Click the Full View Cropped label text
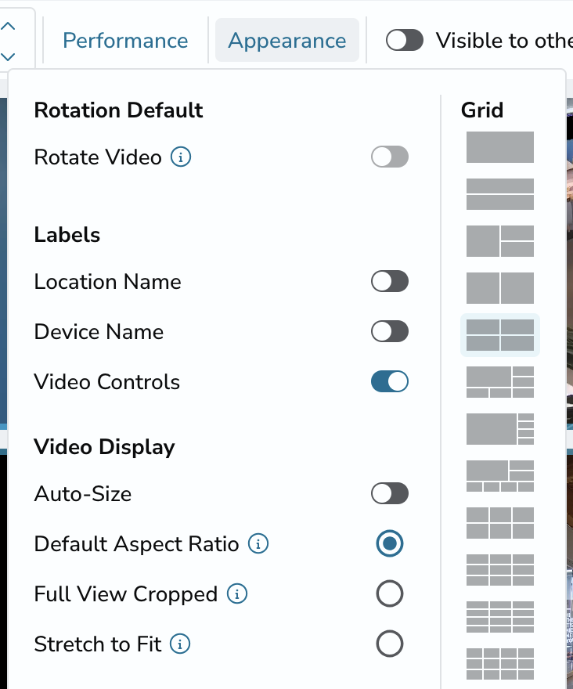573x689 pixels. pos(126,594)
